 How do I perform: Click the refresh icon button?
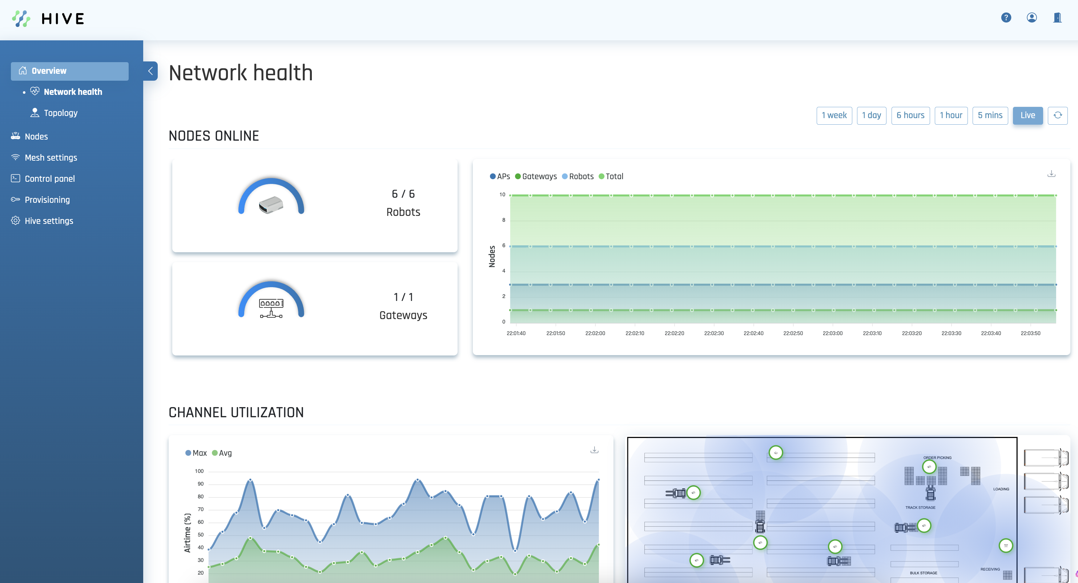[x=1058, y=116]
